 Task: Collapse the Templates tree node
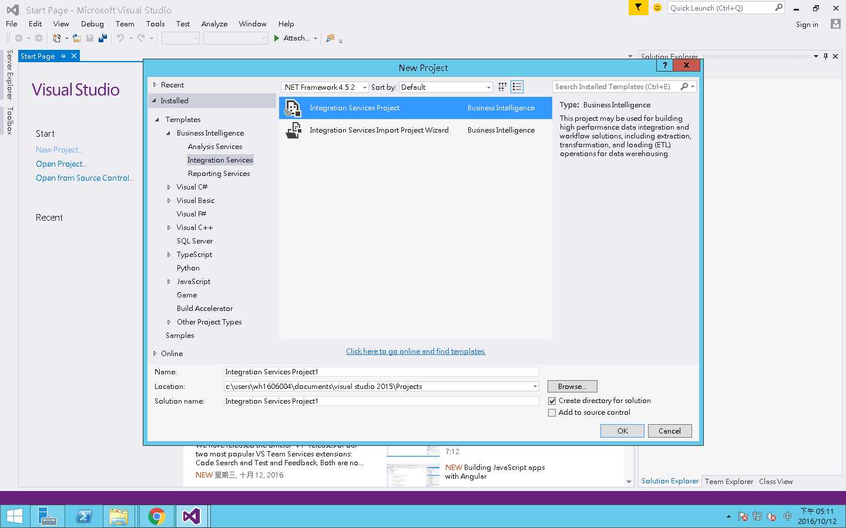(157, 120)
